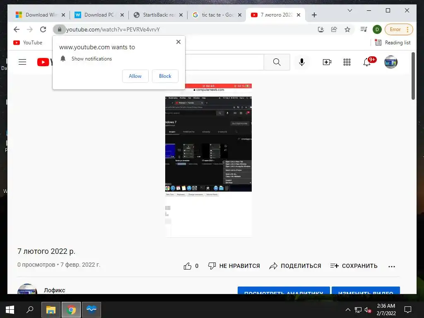Share this page icon in address bar

click(334, 29)
